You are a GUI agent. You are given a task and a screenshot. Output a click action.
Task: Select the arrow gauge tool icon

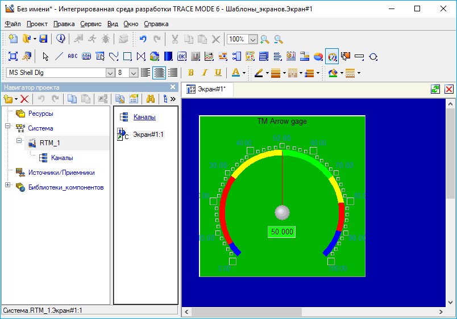[x=332, y=56]
